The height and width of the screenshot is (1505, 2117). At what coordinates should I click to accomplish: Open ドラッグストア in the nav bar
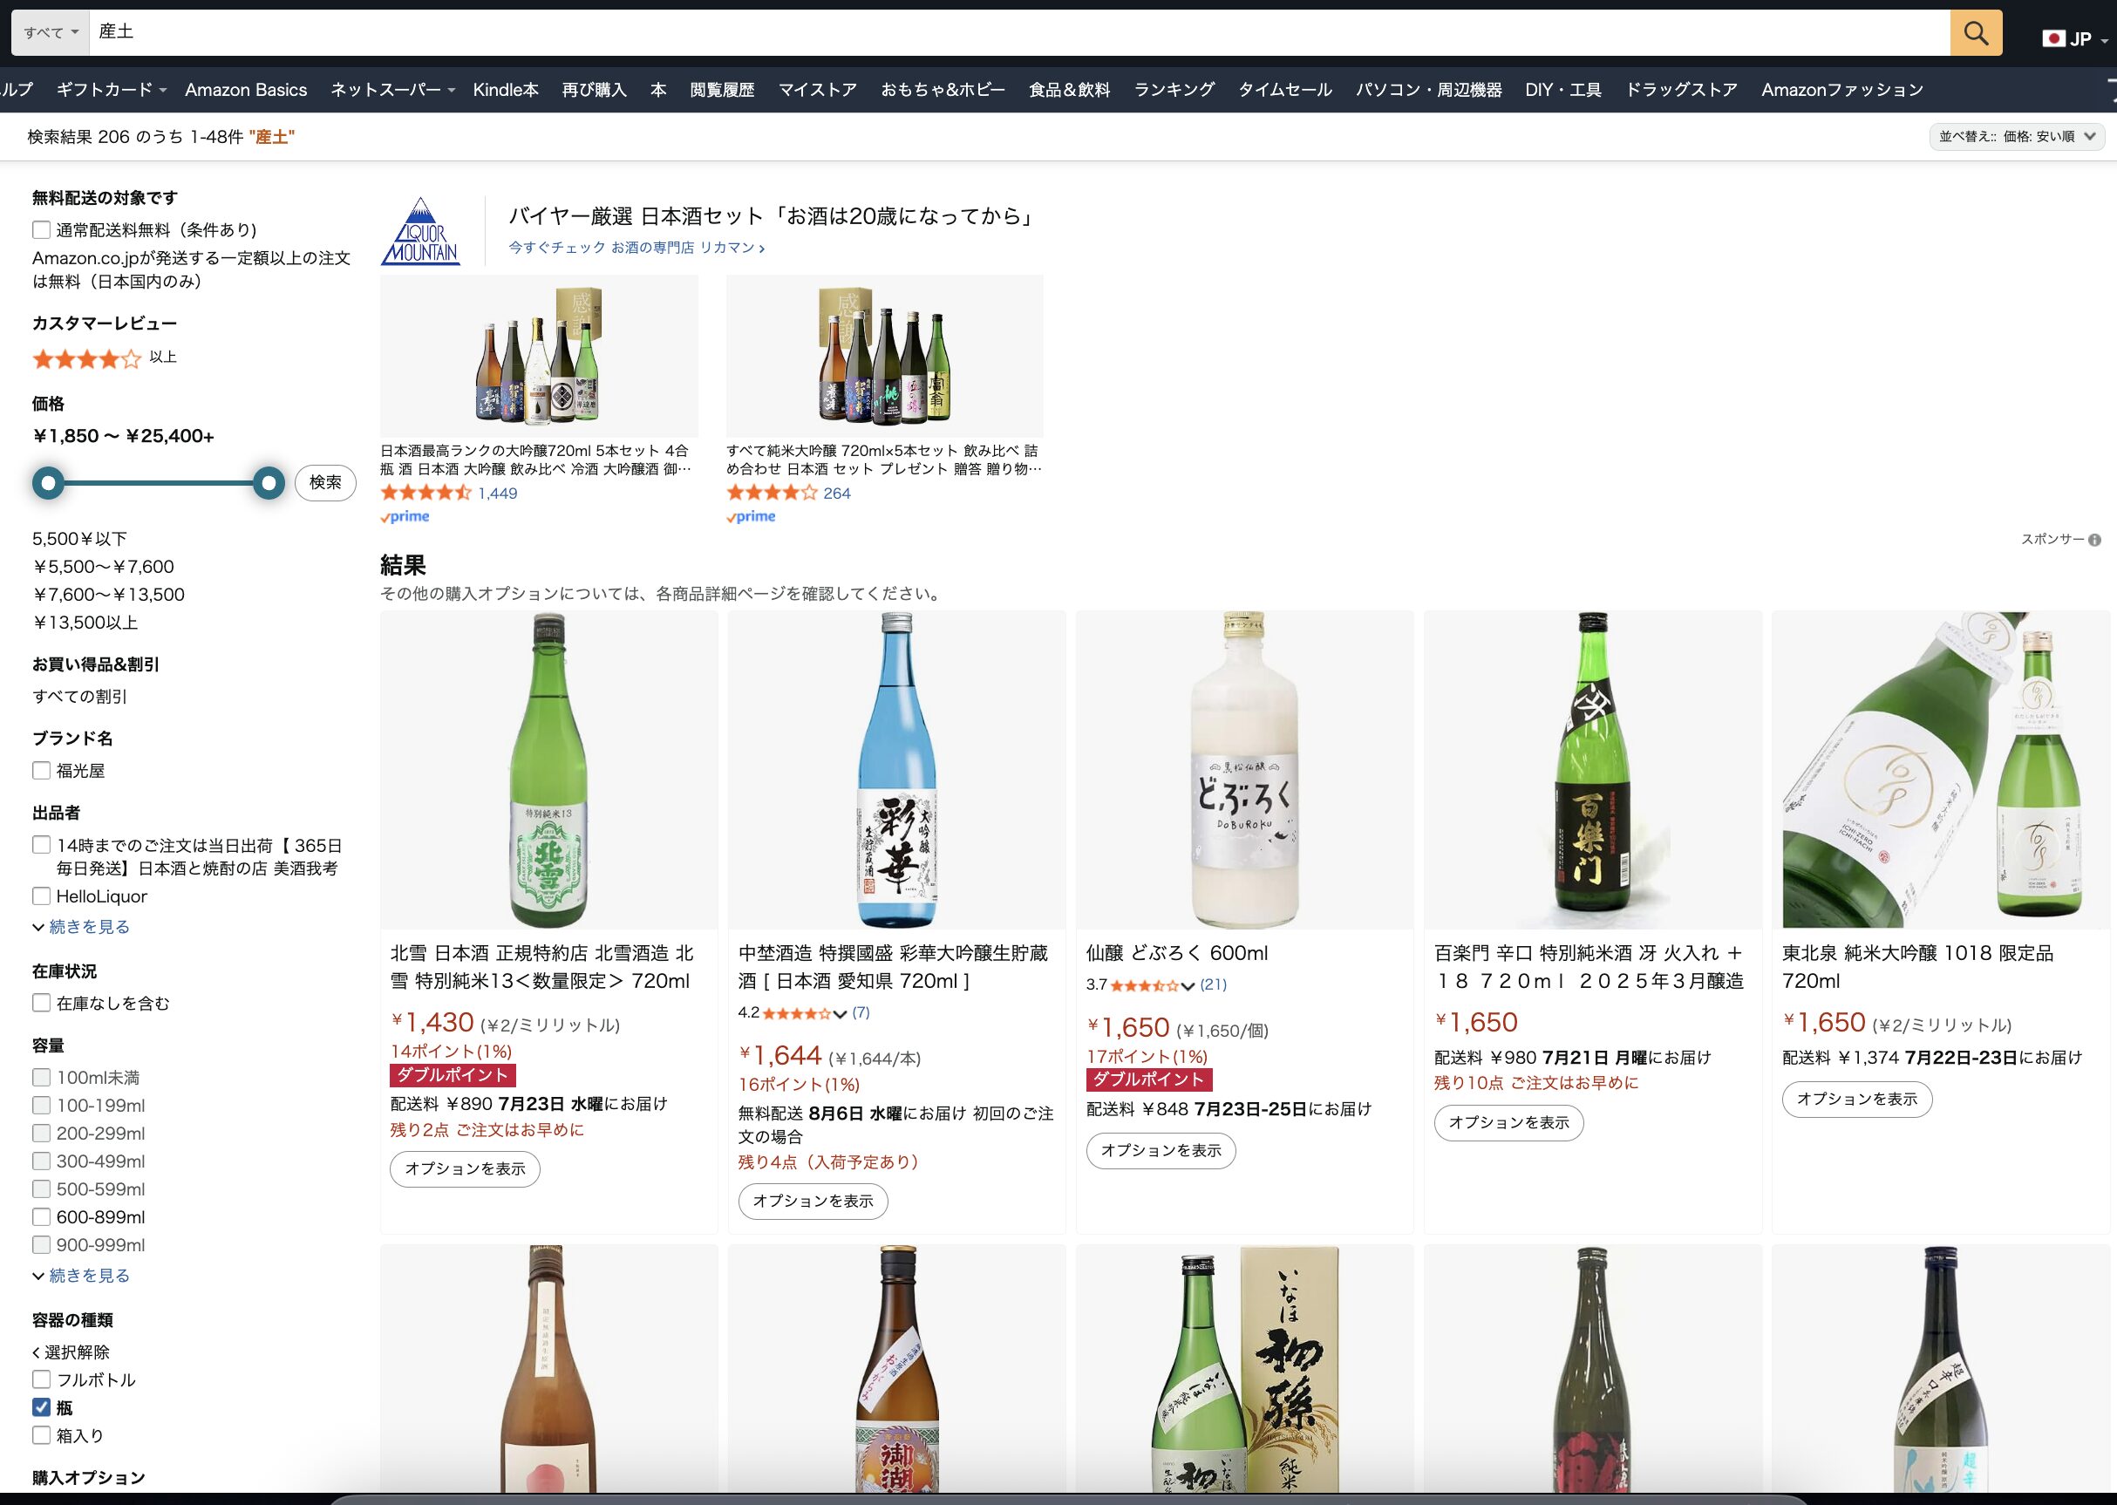click(1682, 90)
